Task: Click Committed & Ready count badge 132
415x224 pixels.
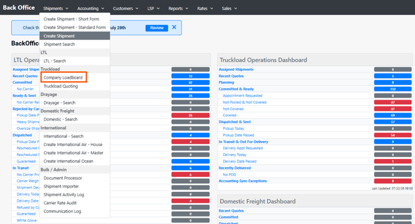Action: click(393, 89)
